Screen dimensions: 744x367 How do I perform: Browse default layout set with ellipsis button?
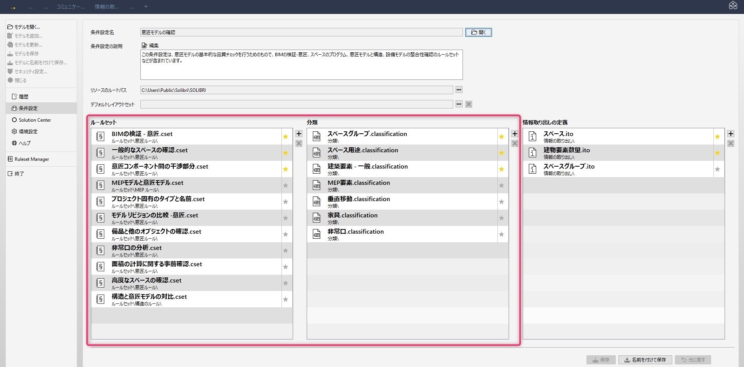[x=459, y=104]
